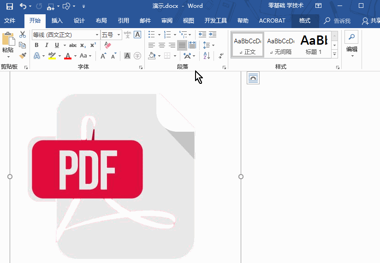Apply shading with the paint bucket icon
The image size is (380, 263).
tap(152, 56)
